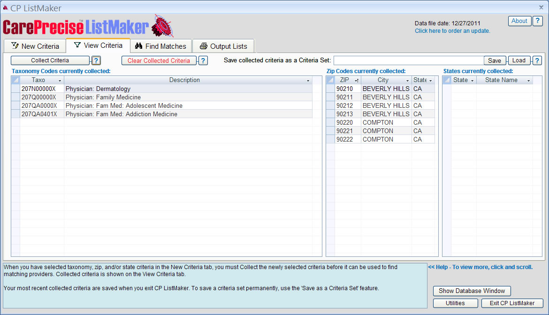
Task: Select taxonomy code 207N00000X
Action: coord(42,89)
